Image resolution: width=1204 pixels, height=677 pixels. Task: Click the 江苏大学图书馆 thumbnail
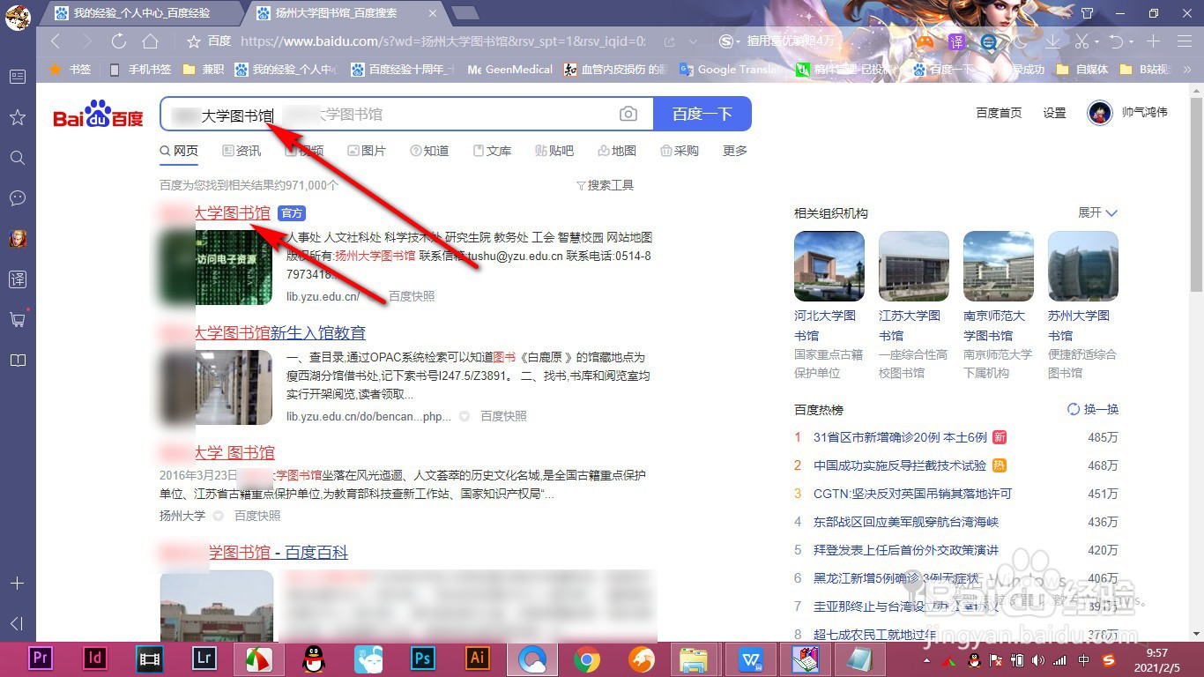(914, 266)
